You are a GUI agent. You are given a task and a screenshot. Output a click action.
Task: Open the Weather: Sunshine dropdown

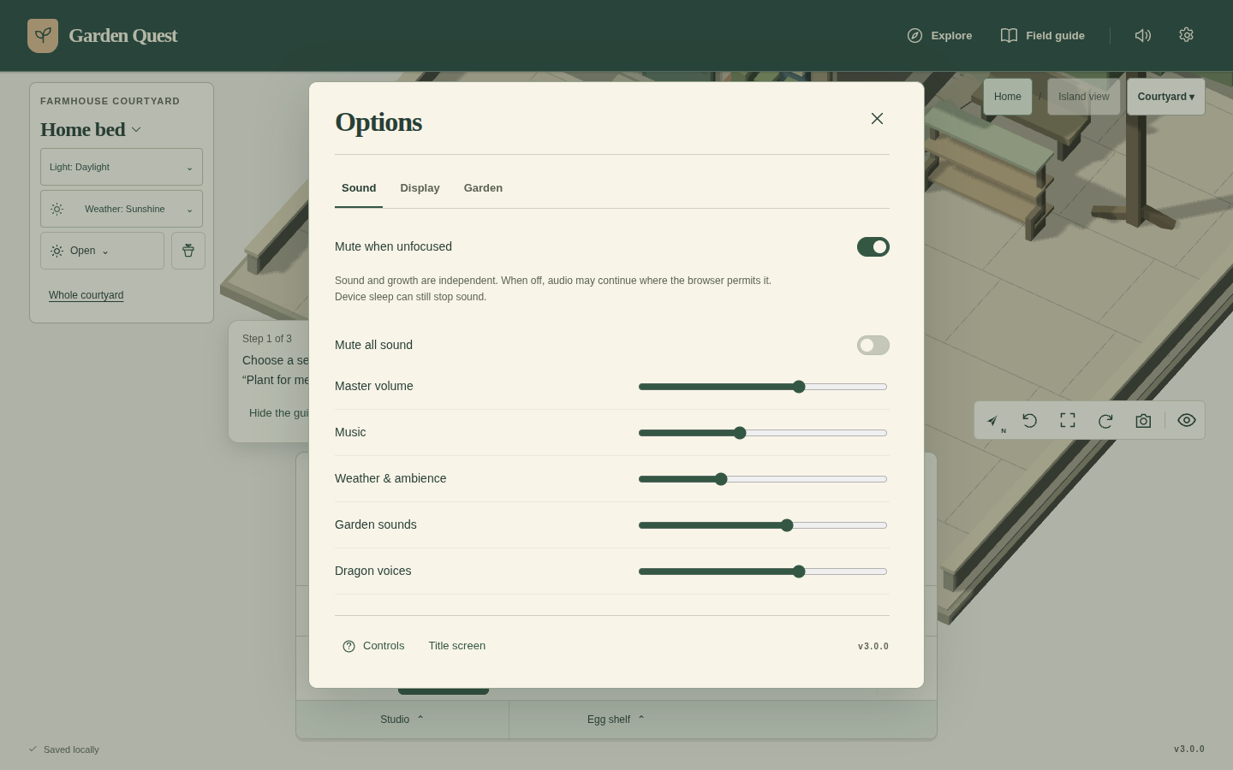122,209
